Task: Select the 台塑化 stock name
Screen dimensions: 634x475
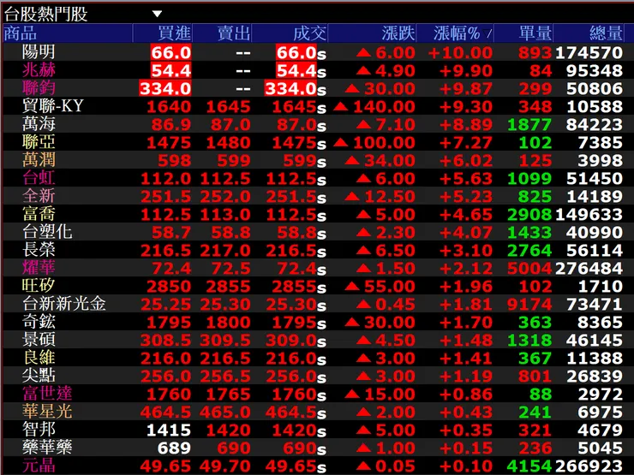Action: [x=47, y=232]
